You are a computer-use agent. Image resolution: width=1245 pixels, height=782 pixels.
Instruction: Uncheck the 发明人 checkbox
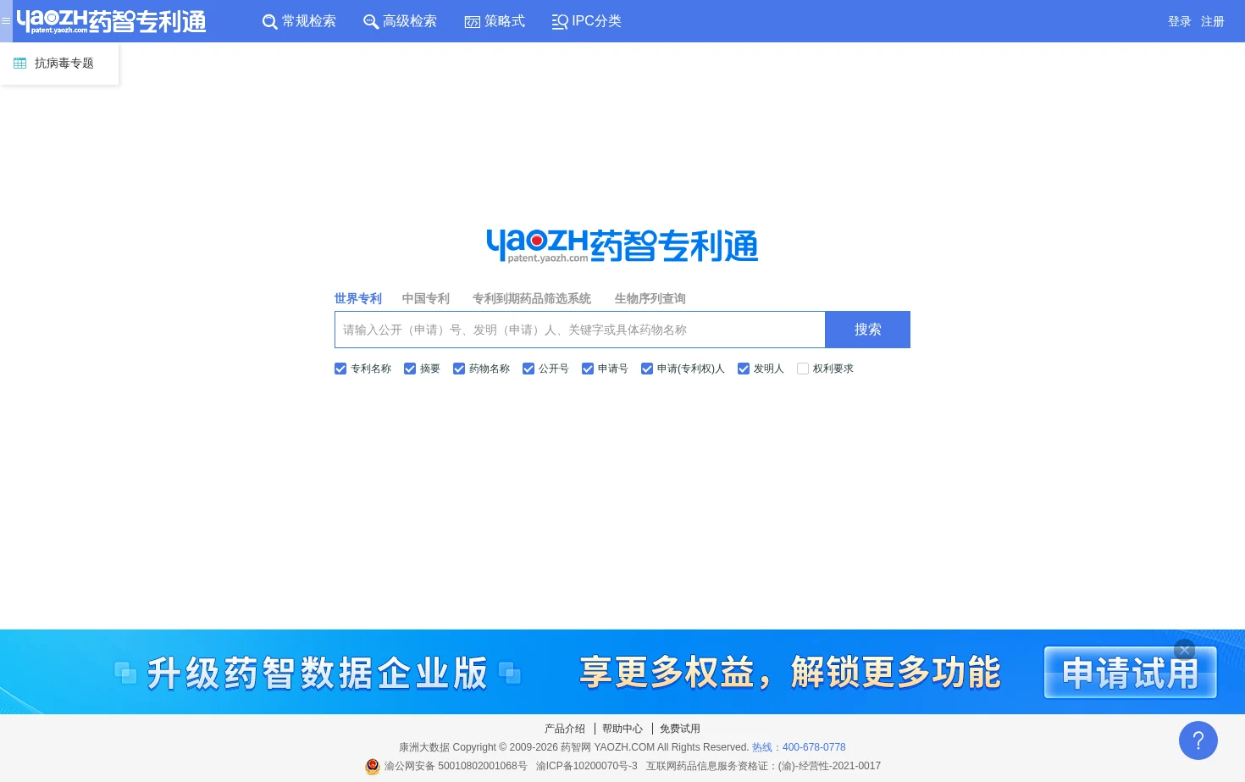(744, 369)
